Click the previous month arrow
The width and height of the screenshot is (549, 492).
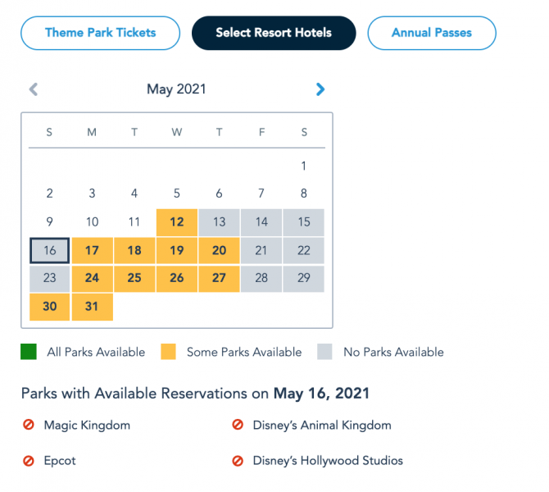click(34, 89)
